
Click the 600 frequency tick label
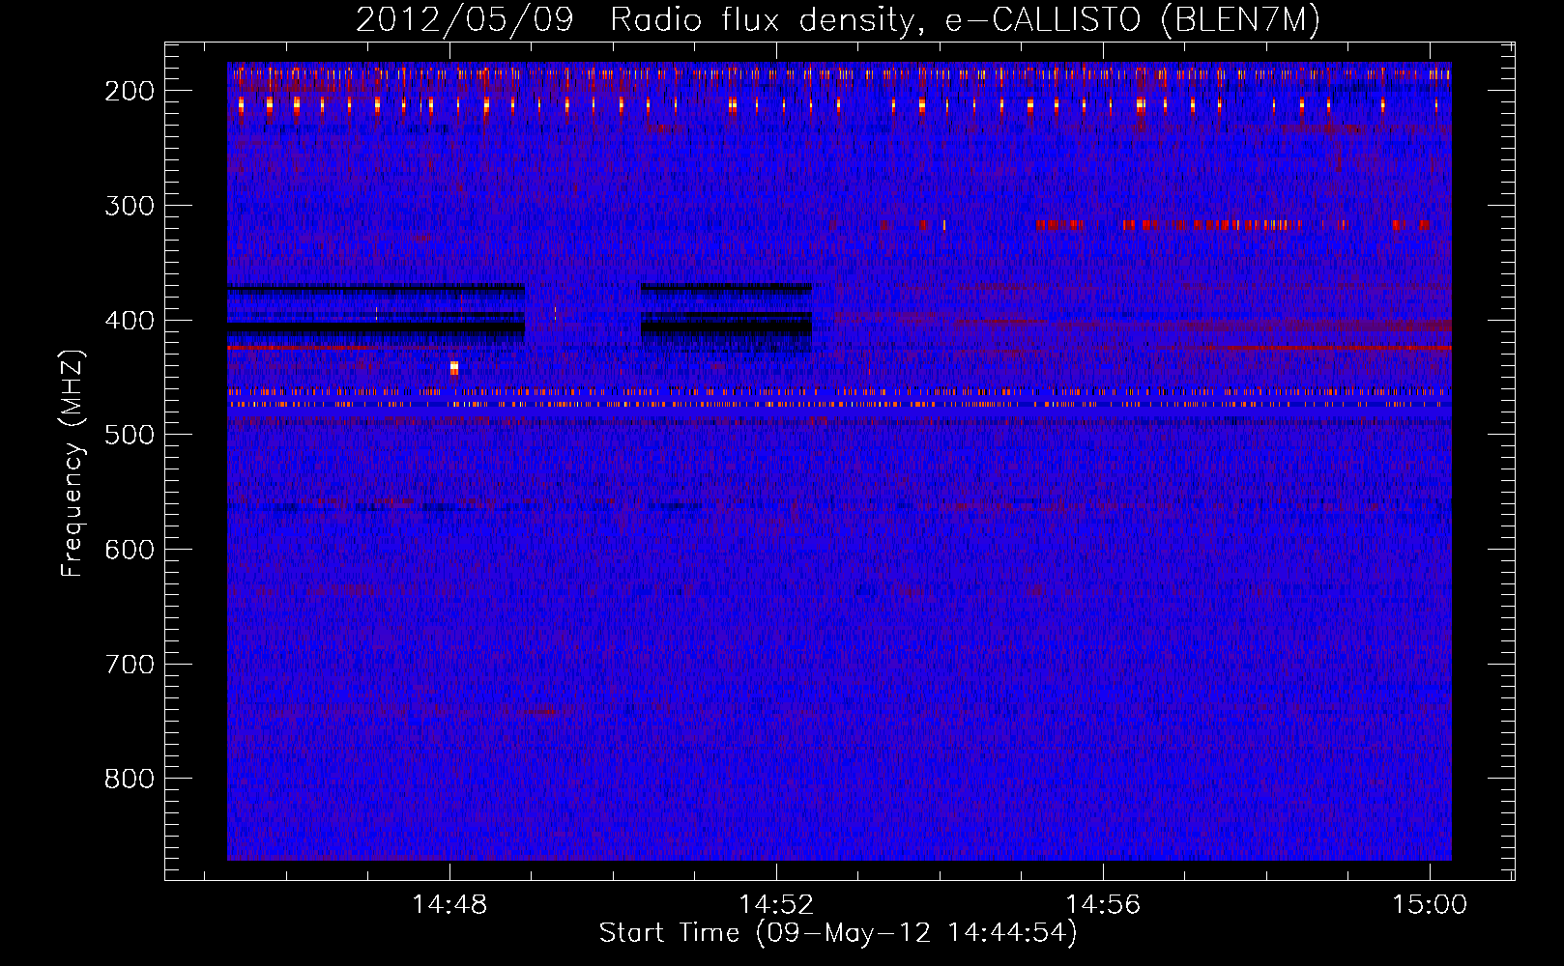(x=130, y=550)
